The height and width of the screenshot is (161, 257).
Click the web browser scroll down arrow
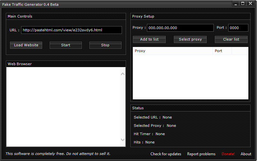tap(123, 140)
